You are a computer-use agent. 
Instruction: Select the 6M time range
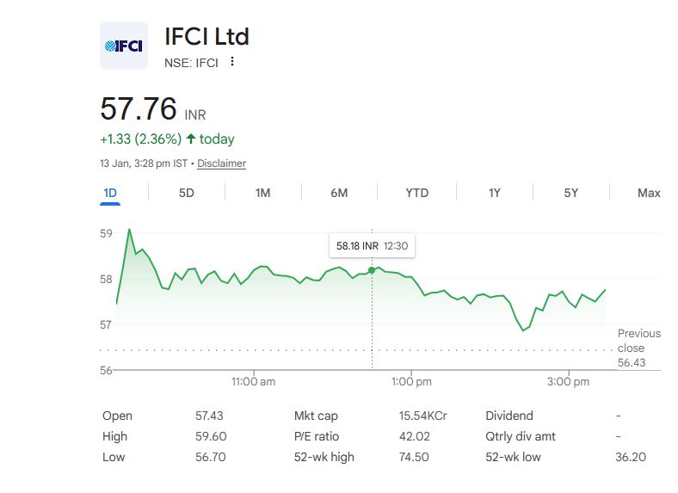(339, 193)
